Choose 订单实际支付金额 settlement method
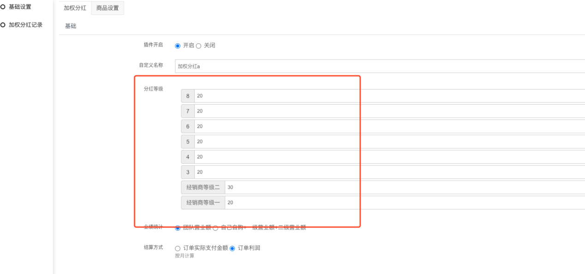The image size is (585, 274). coord(178,248)
